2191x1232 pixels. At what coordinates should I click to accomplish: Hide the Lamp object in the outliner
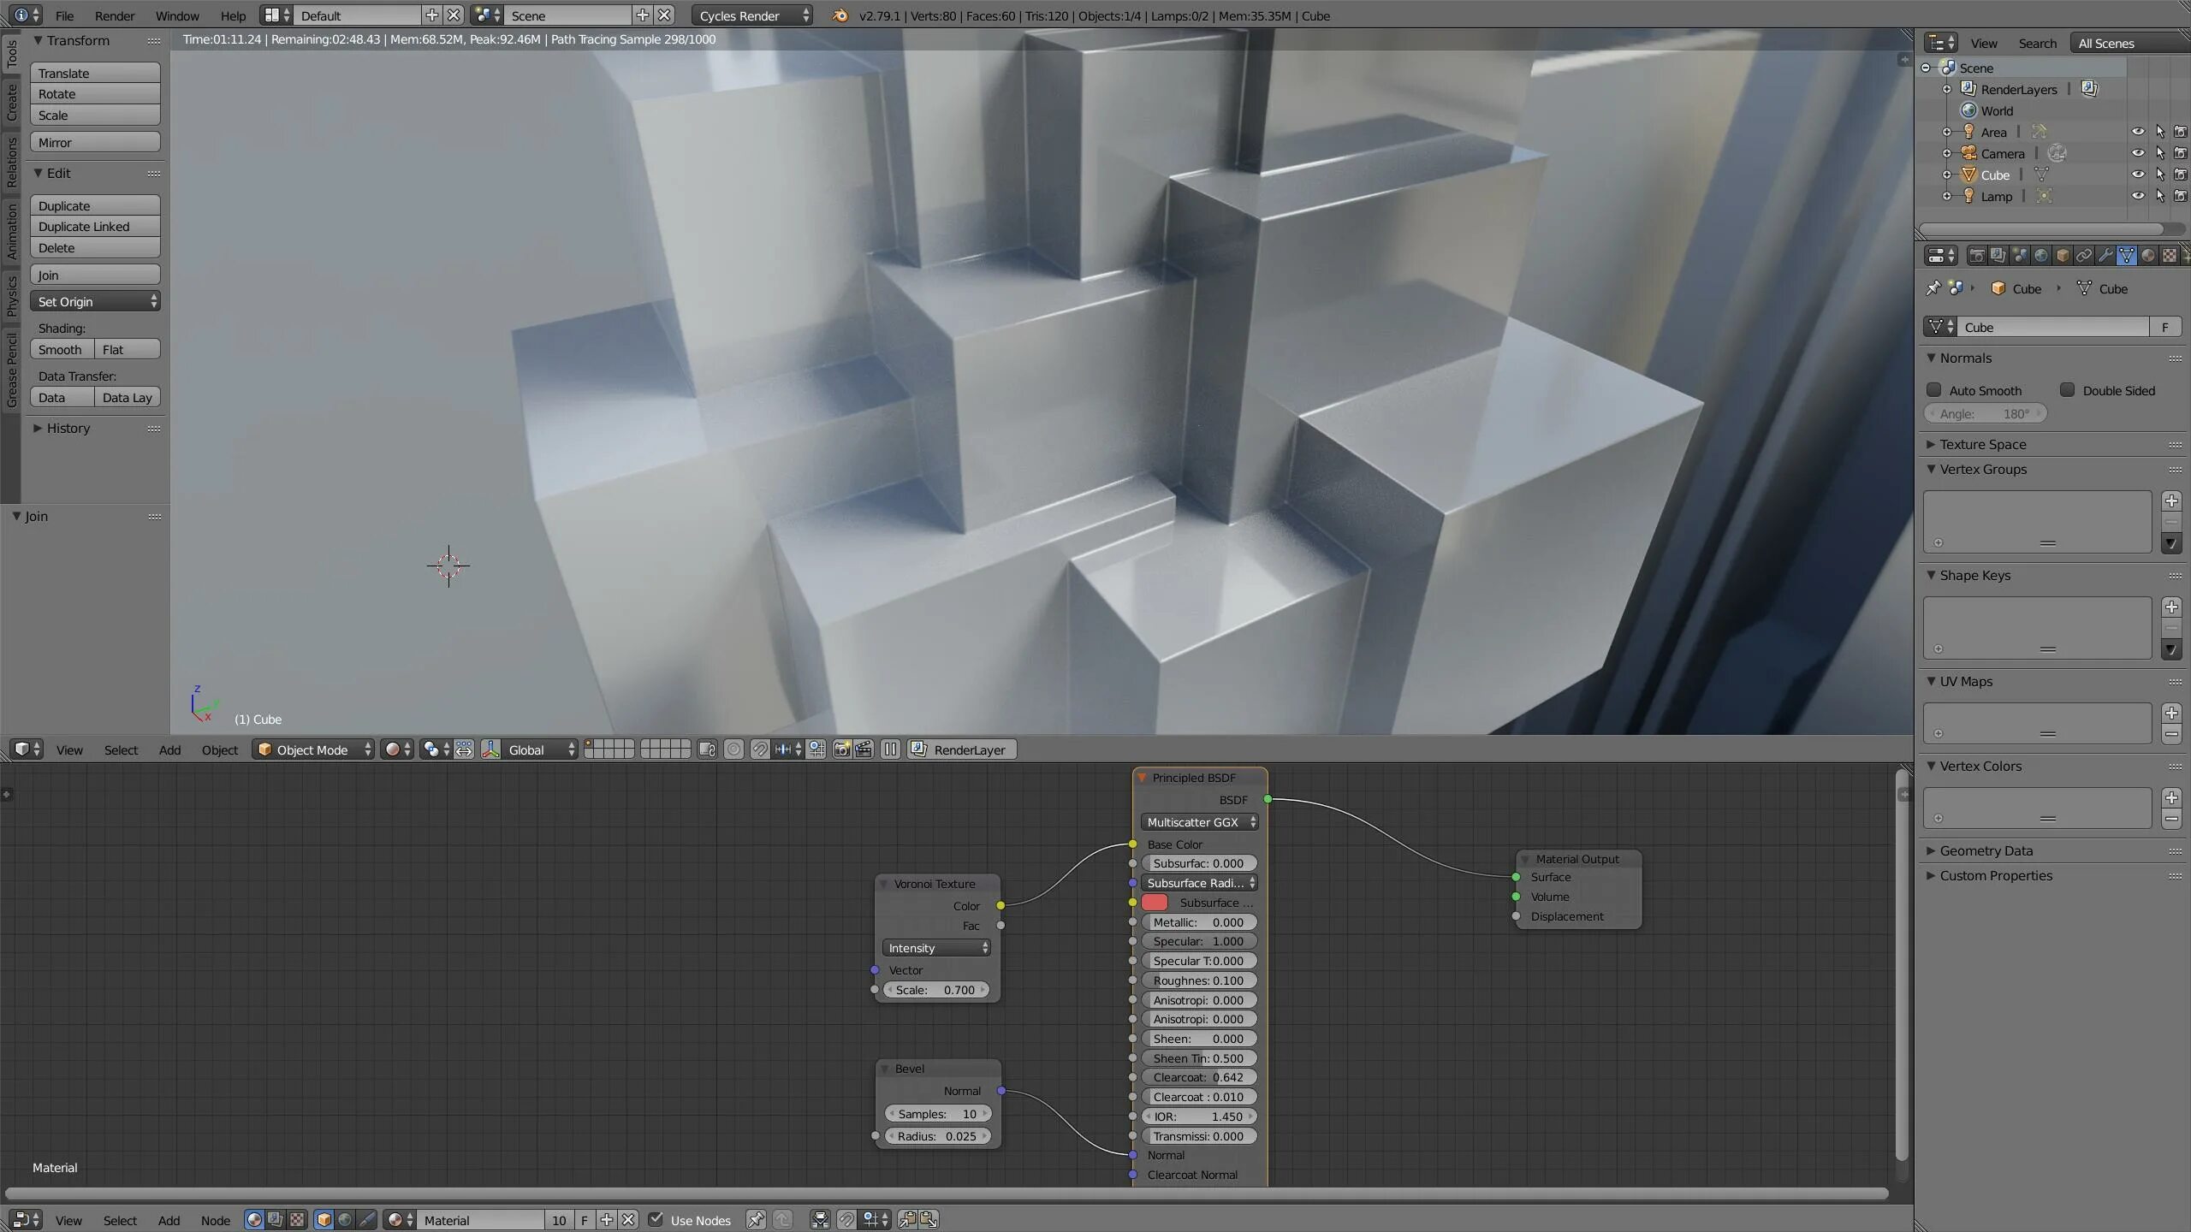pos(2137,196)
